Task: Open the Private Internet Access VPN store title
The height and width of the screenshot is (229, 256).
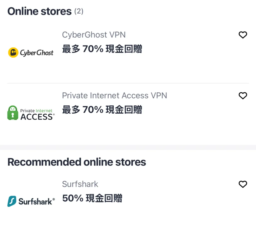Action: (x=114, y=96)
